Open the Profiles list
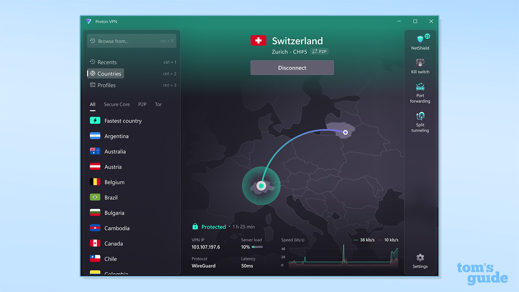Image resolution: width=519 pixels, height=292 pixels. [132, 85]
